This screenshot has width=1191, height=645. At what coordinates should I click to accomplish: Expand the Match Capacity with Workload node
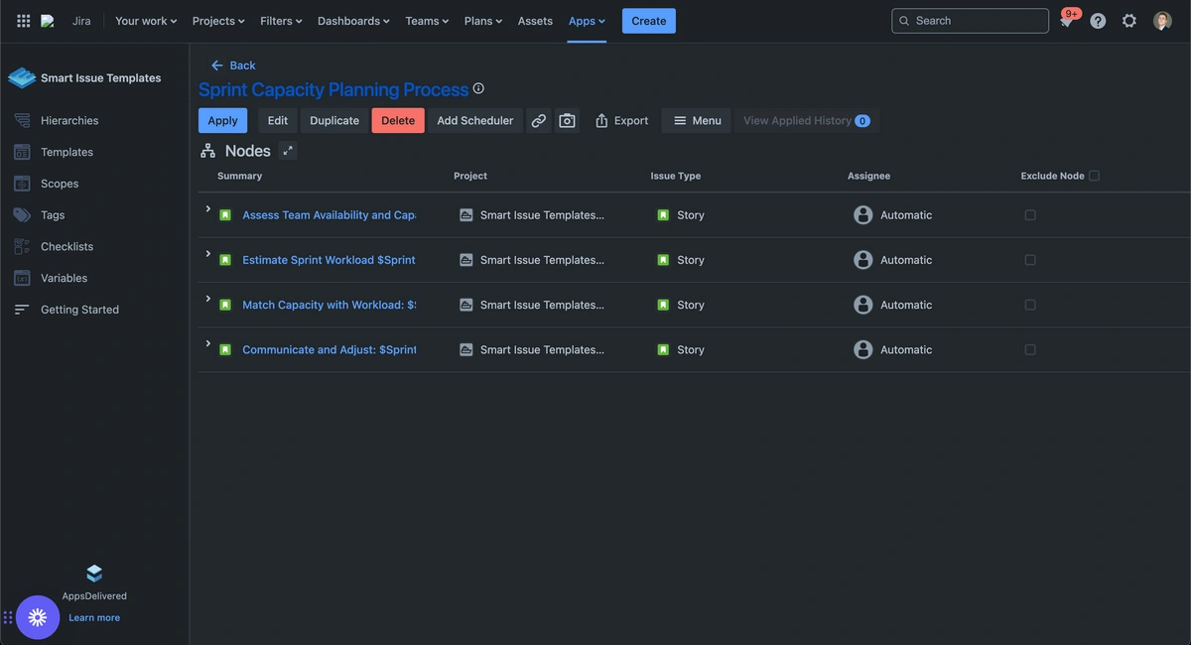208,299
